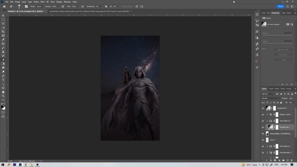The width and height of the screenshot is (297, 167).
Task: Select the Gradient Fill 2 mask thumbnail
Action: pos(277,127)
